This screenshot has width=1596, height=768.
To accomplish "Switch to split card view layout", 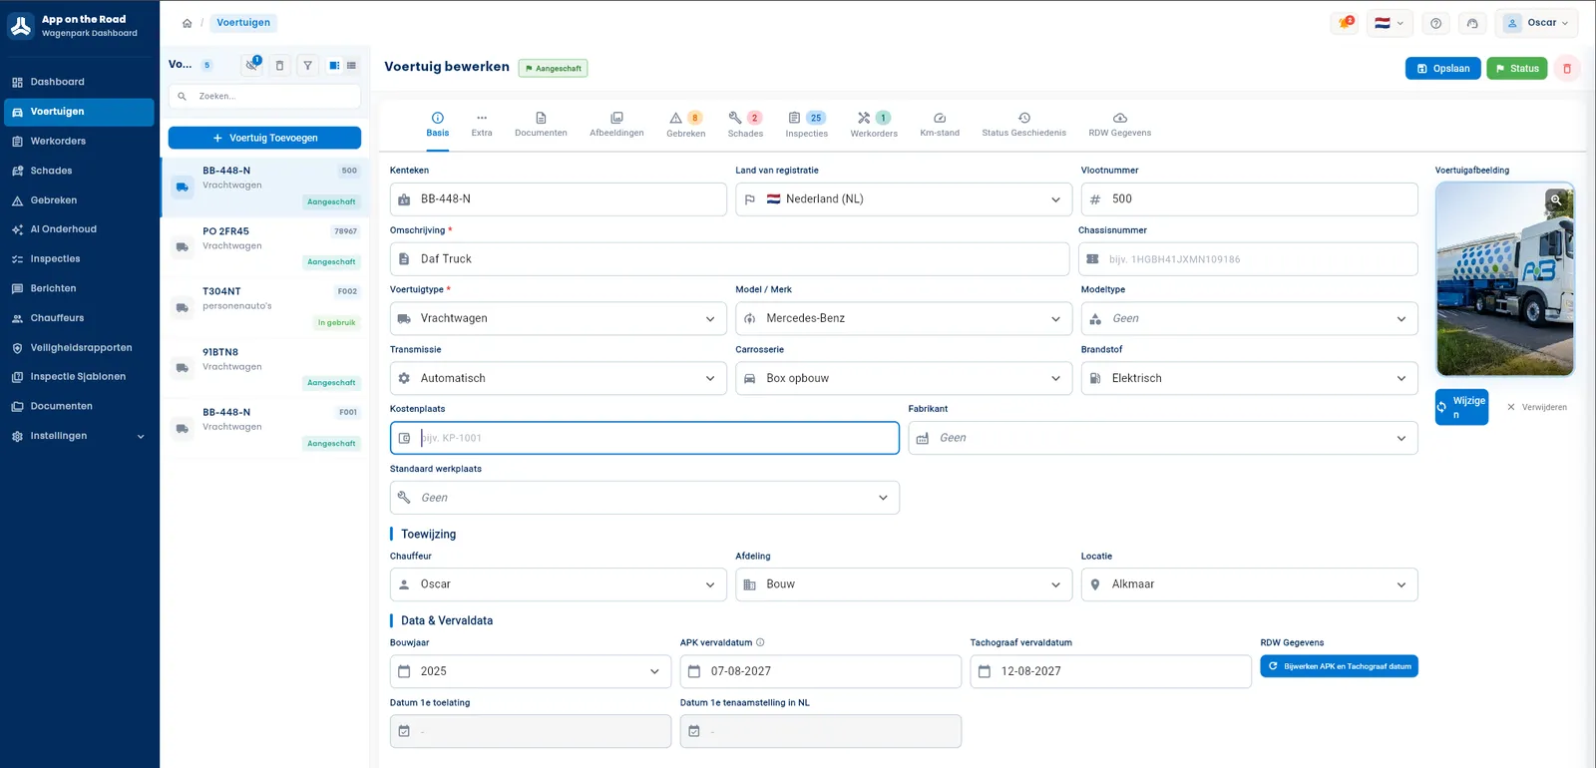I will (x=334, y=66).
